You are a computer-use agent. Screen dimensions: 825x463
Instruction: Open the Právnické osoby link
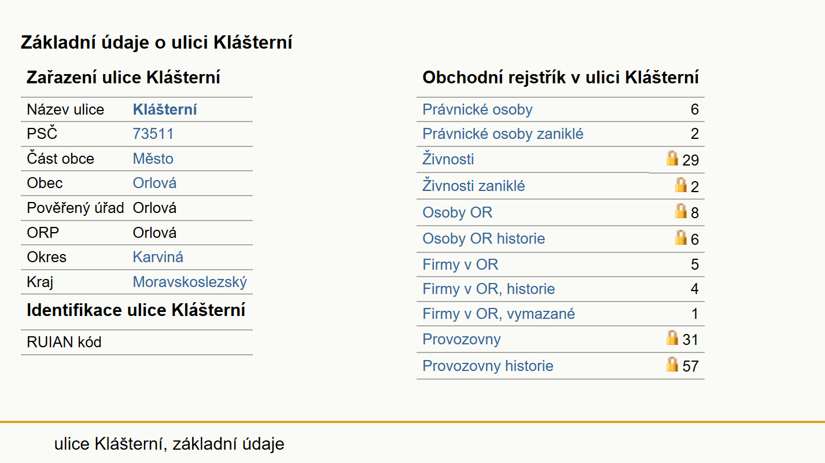pos(477,109)
